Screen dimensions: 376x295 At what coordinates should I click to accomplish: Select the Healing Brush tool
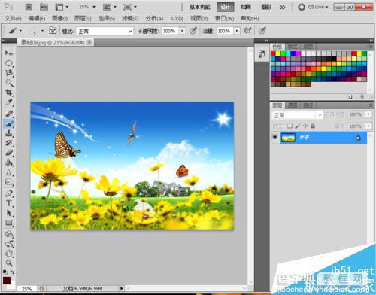(x=9, y=114)
